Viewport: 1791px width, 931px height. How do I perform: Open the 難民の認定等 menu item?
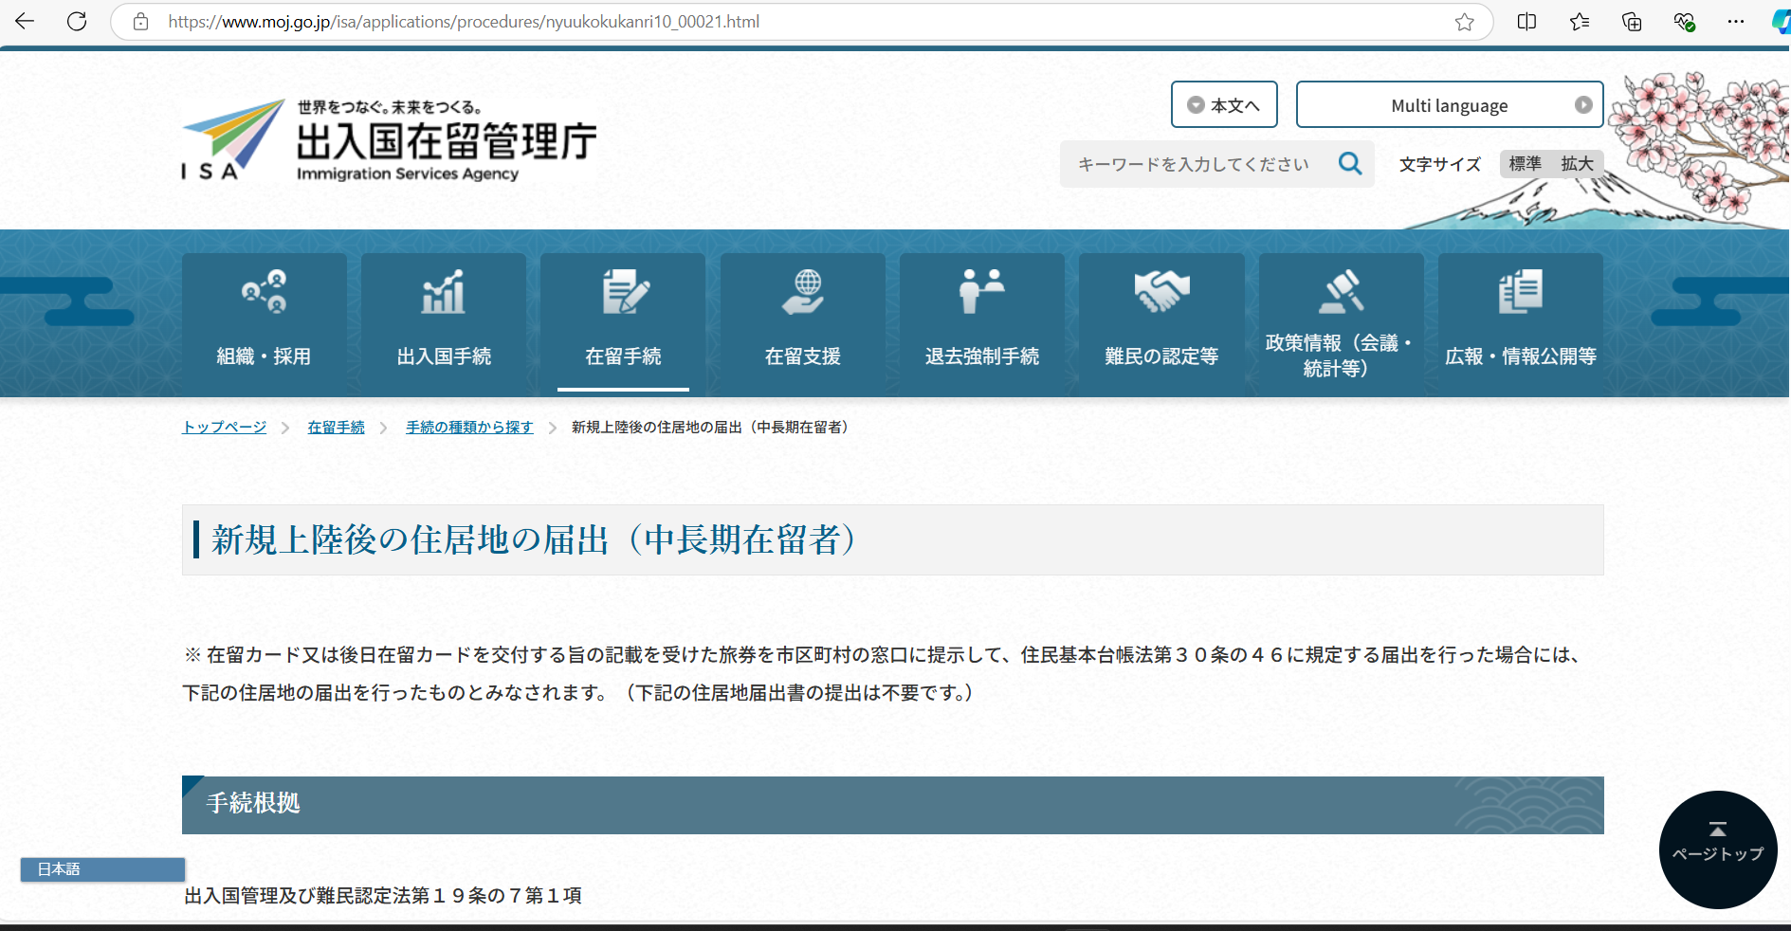point(1161,324)
